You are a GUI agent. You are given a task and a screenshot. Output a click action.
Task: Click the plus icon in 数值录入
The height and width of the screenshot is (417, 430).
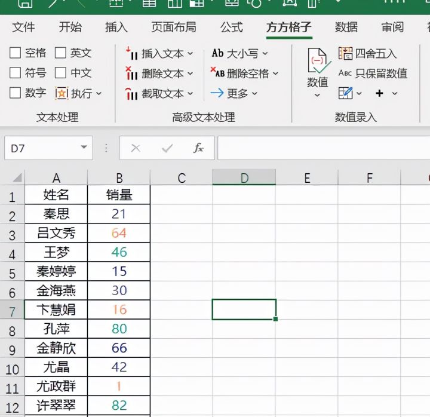[380, 93]
